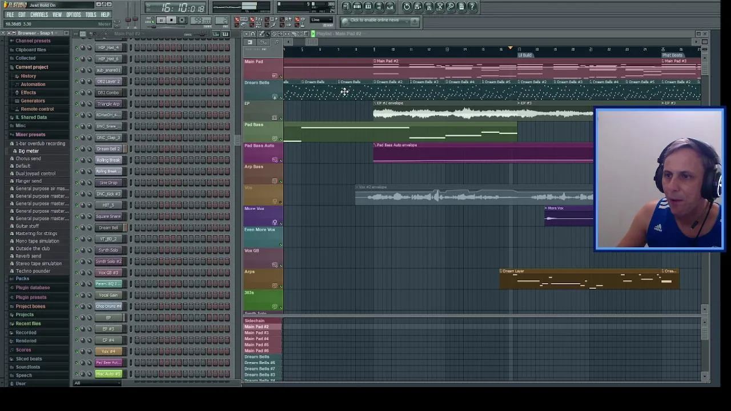The width and height of the screenshot is (731, 411).
Task: Expand Plugin database folder
Action: pyautogui.click(x=33, y=288)
